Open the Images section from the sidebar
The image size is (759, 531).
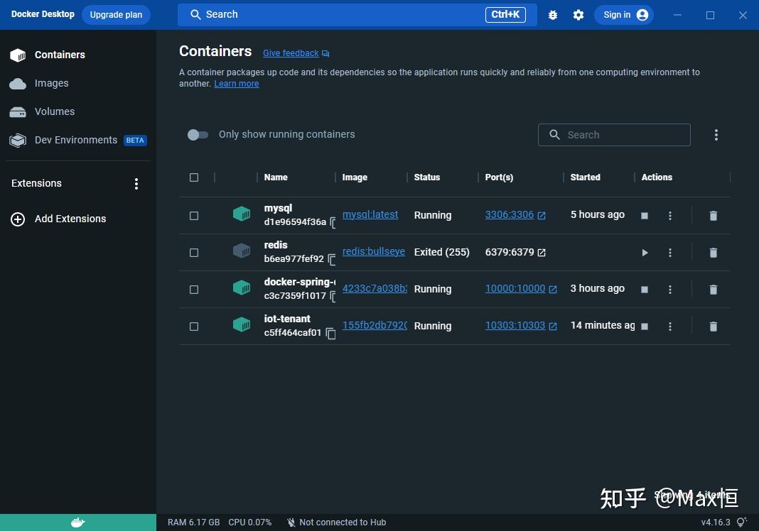point(51,83)
